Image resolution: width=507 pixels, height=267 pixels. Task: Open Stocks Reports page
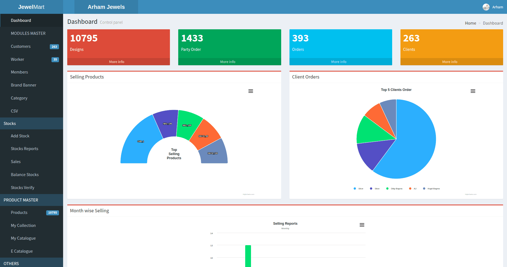point(32,149)
